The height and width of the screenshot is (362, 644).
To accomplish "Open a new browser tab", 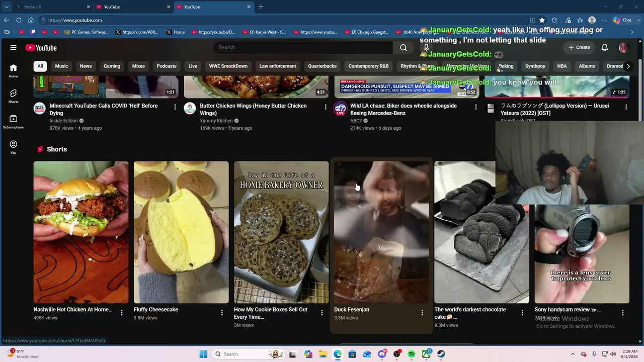I will 261,7.
